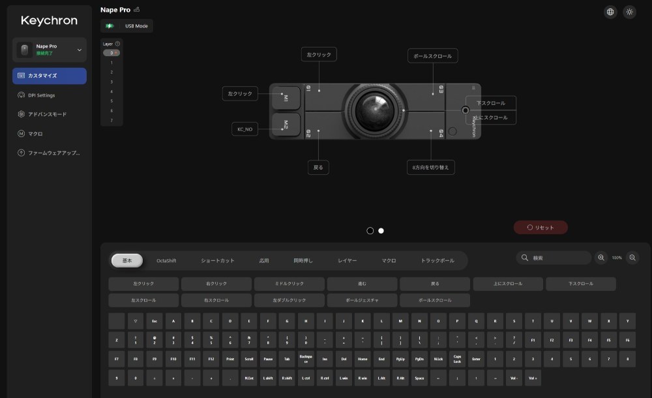Assign 進む keycode button

[362, 284]
